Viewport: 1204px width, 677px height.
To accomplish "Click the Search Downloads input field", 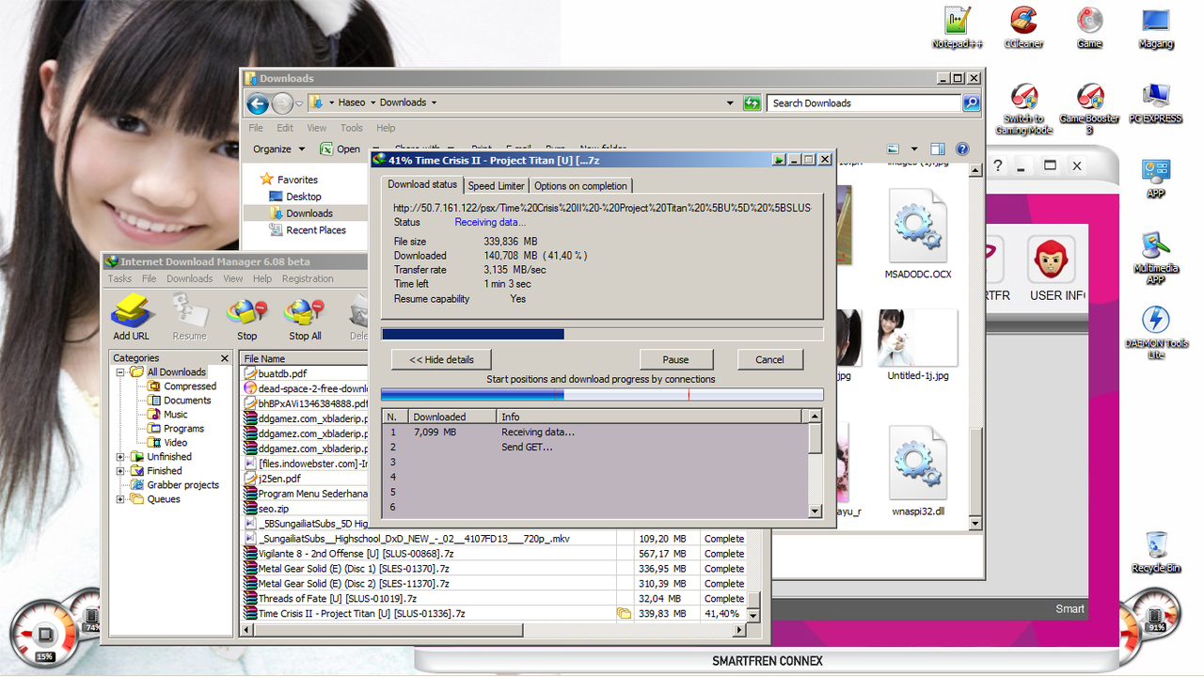I will coord(863,103).
